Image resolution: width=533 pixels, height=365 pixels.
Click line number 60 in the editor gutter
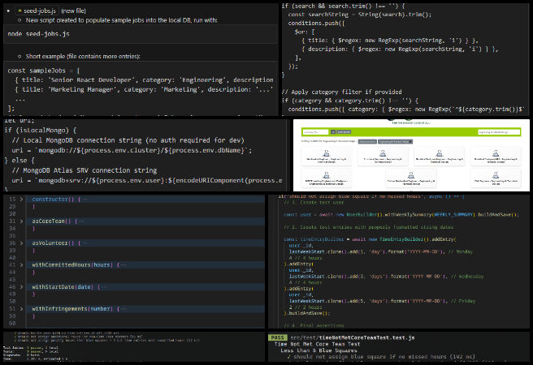(x=12, y=324)
